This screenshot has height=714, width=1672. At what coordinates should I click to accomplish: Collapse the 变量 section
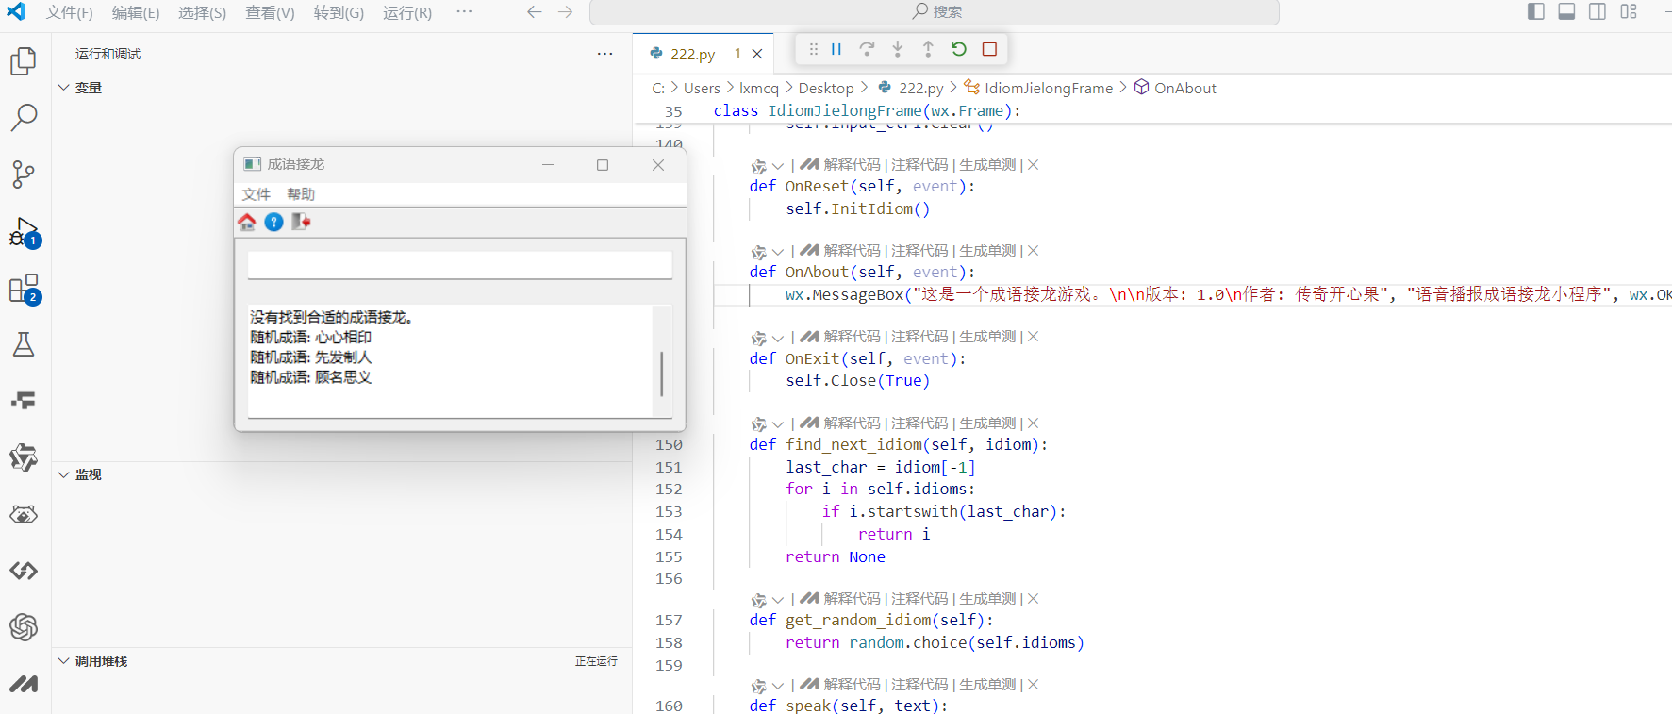(x=64, y=88)
